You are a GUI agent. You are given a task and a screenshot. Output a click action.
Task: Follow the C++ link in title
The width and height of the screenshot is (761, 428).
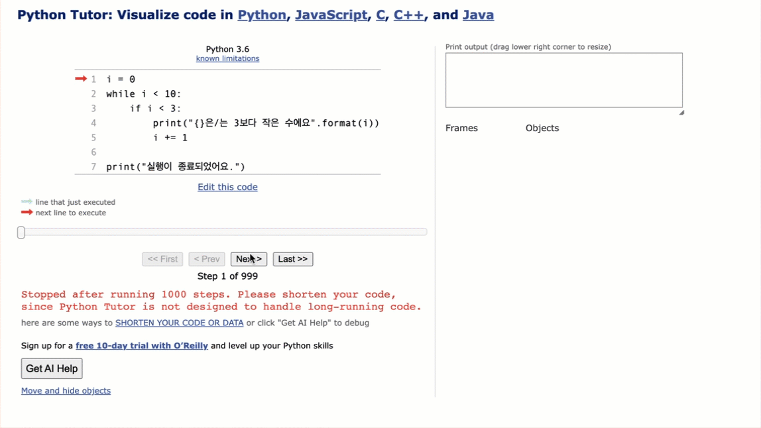click(408, 15)
